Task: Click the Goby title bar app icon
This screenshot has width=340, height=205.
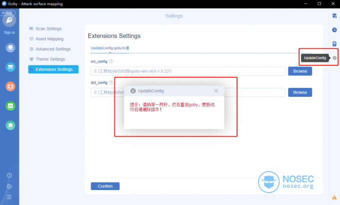Action: click(4, 3)
